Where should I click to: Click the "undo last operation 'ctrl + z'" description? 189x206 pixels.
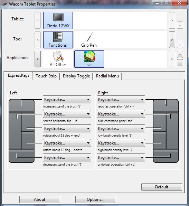point(116,165)
